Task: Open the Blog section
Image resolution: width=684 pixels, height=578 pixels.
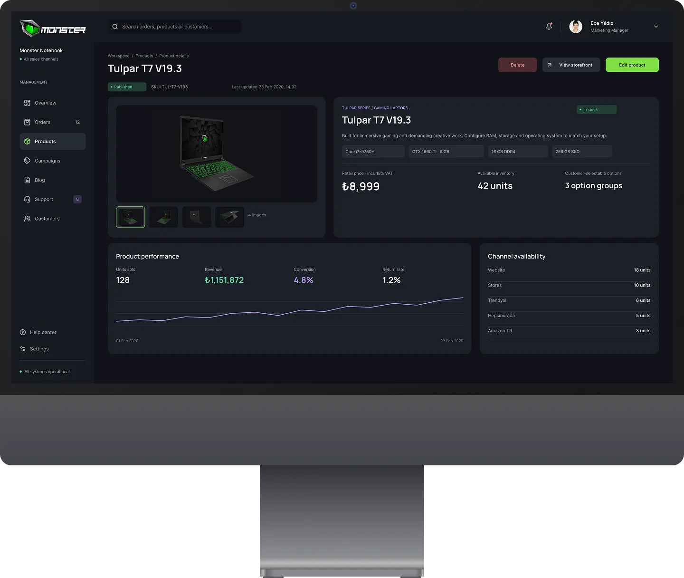Action: (x=52, y=180)
